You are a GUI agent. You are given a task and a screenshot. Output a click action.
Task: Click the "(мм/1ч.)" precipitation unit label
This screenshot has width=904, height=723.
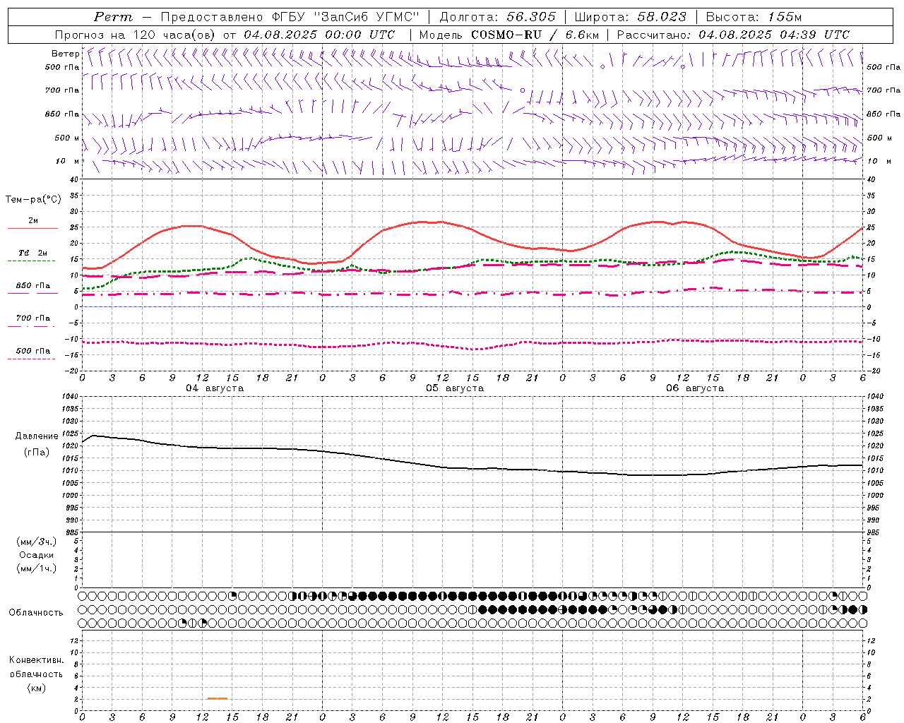tap(37, 568)
